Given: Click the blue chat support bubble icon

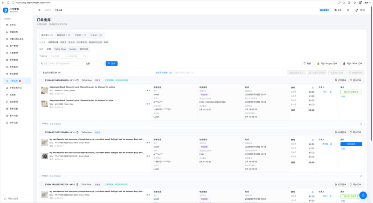Looking at the screenshot, I should [363, 195].
